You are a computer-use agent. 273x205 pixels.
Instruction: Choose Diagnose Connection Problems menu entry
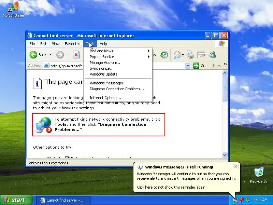click(118, 89)
